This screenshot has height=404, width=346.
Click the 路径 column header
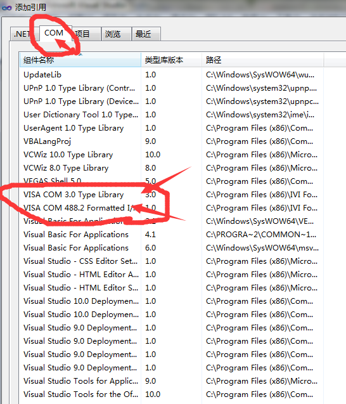pyautogui.click(x=262, y=60)
